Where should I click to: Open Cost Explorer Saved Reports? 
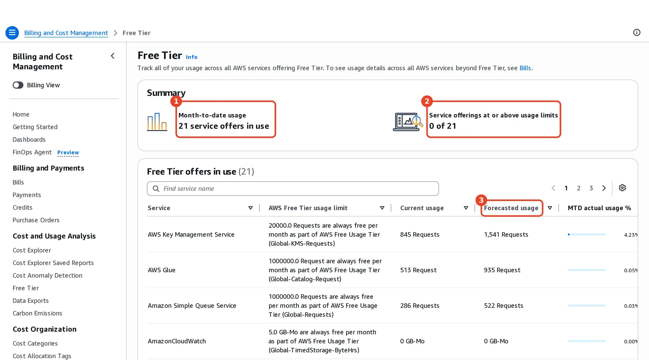click(x=53, y=263)
